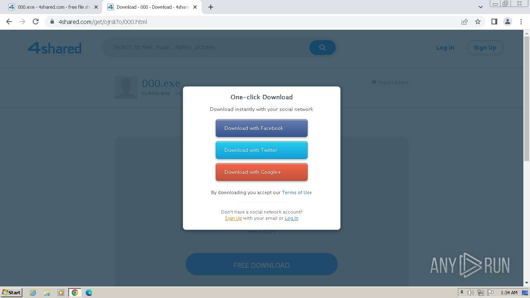Show hidden system tray icons

462,293
